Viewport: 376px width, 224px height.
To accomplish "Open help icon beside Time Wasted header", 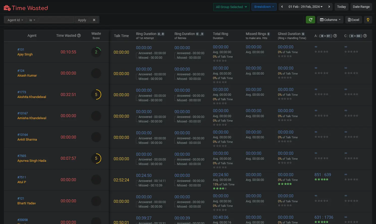I will coord(79,36).
